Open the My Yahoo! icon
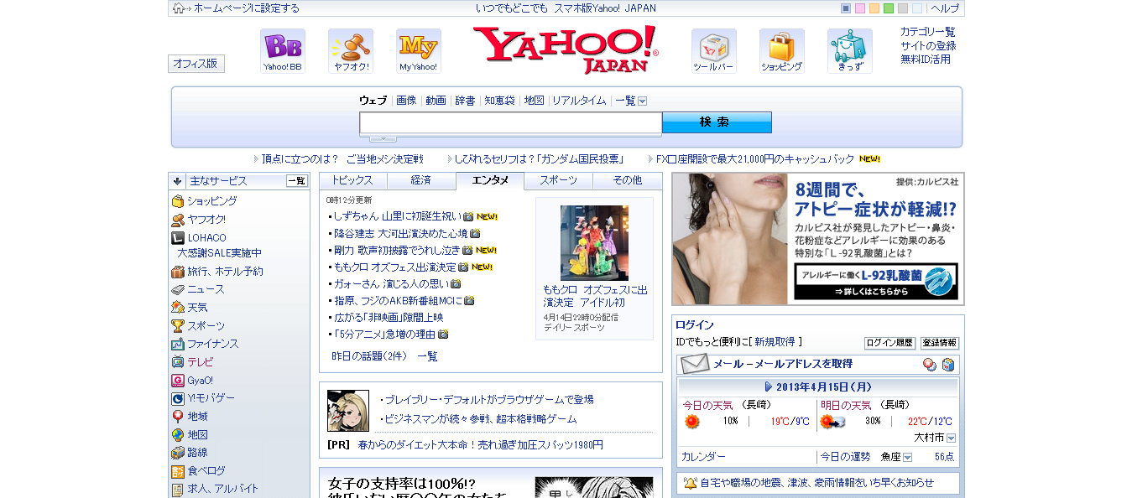The height and width of the screenshot is (498, 1132). (x=419, y=51)
